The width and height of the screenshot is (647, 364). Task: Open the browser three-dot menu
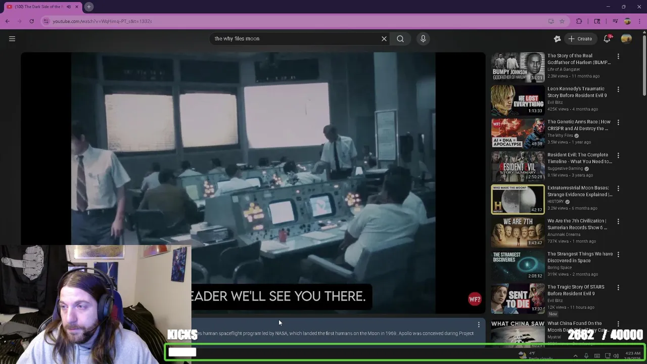(x=639, y=21)
